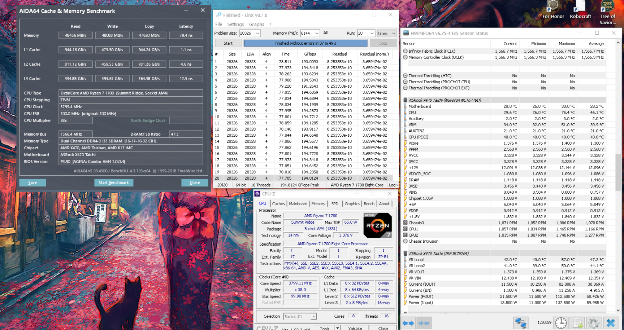Click the HWiNFO clock reset icon
This screenshot has height=330, width=624.
[561, 322]
